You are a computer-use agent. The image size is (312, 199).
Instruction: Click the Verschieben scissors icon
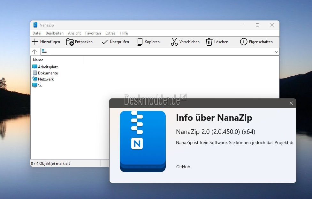[174, 42]
